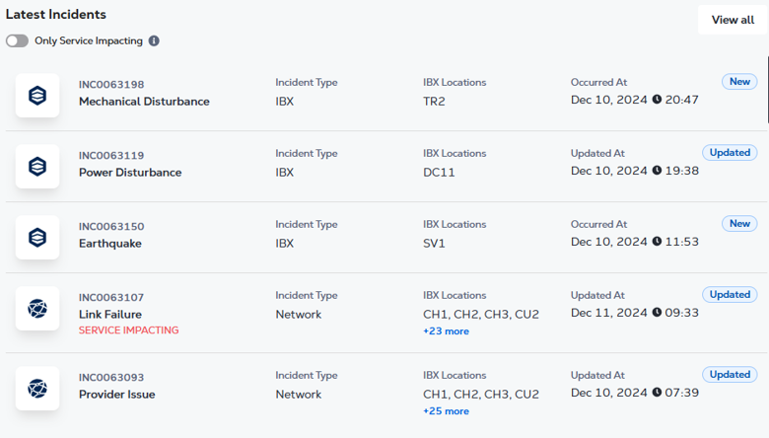Open the Power Disturbance incident title

point(130,173)
